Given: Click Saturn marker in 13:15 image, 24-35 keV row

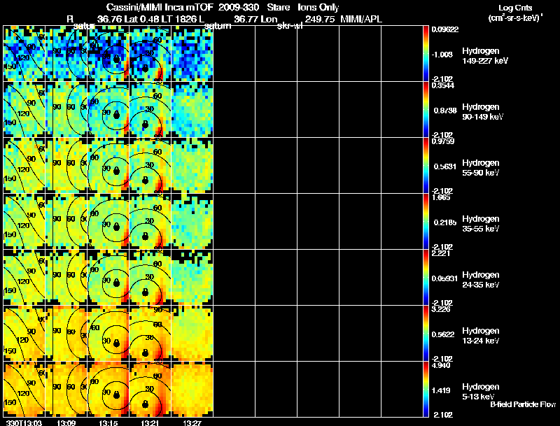Looking at the screenshot, I should click(116, 283).
